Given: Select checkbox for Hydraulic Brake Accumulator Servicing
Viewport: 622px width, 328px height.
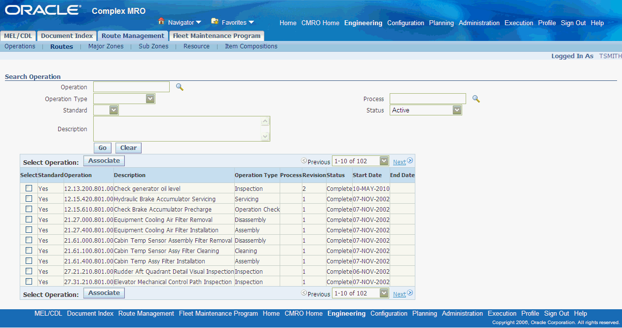Looking at the screenshot, I should [x=29, y=198].
